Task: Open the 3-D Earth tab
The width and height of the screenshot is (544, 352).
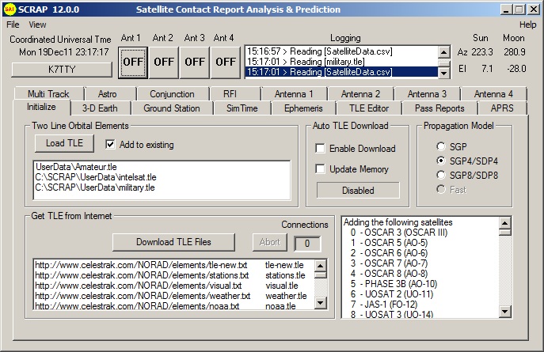Action: coord(100,108)
